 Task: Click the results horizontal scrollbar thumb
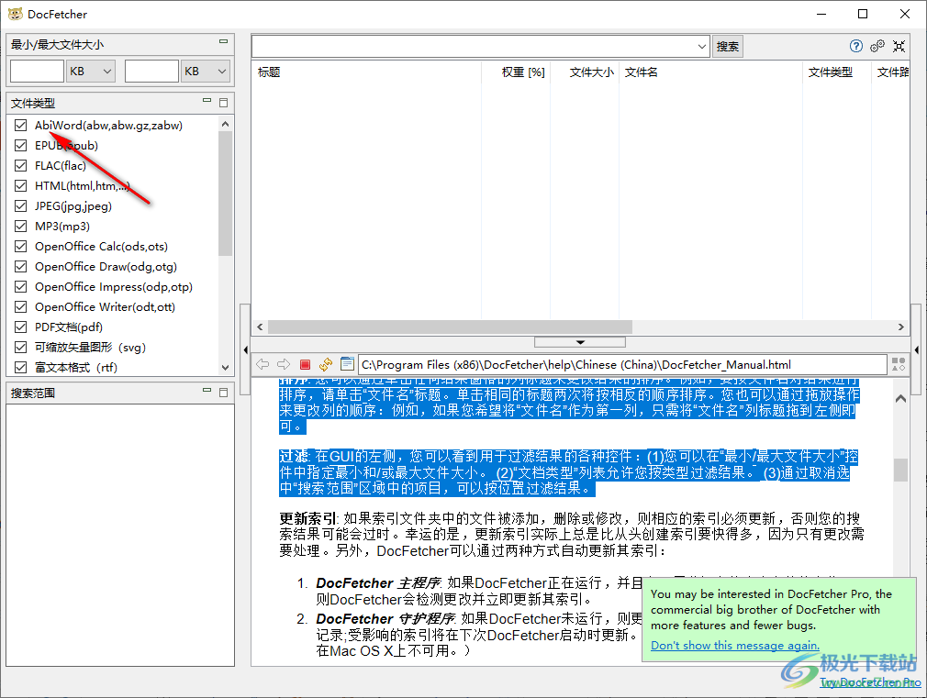pyautogui.click(x=450, y=327)
